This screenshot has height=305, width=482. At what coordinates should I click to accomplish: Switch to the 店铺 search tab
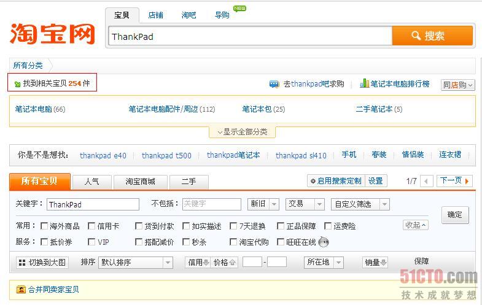(155, 15)
